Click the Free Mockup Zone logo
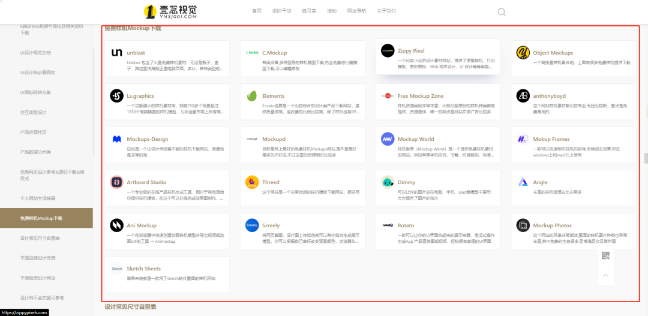Screen dimensions: 648x316 tap(388, 96)
